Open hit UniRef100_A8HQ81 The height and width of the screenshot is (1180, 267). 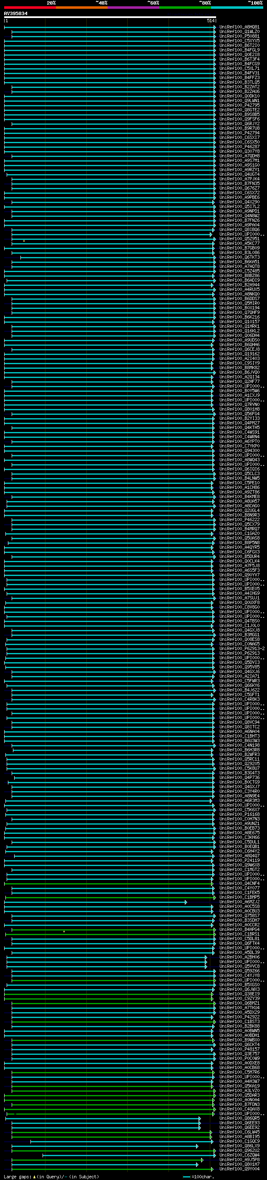239,27
